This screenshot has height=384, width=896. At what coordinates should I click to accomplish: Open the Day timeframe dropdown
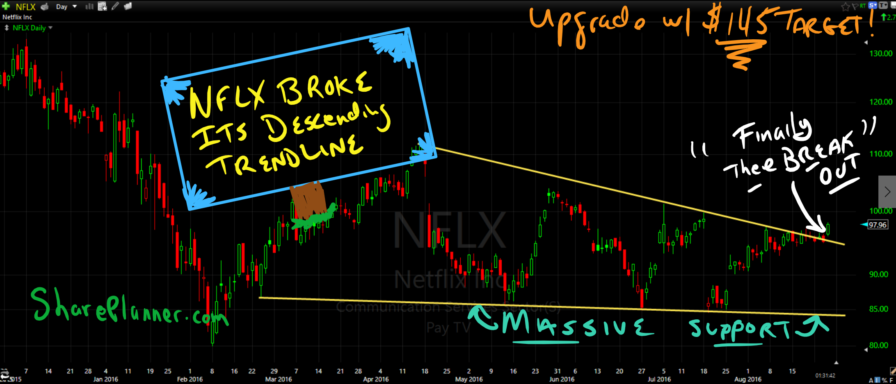66,7
